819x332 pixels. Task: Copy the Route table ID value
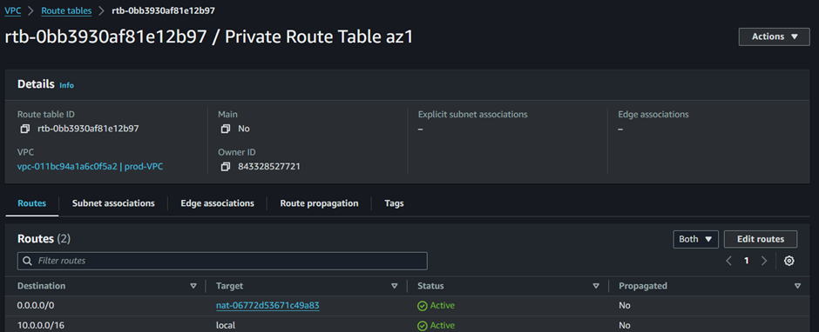(24, 129)
